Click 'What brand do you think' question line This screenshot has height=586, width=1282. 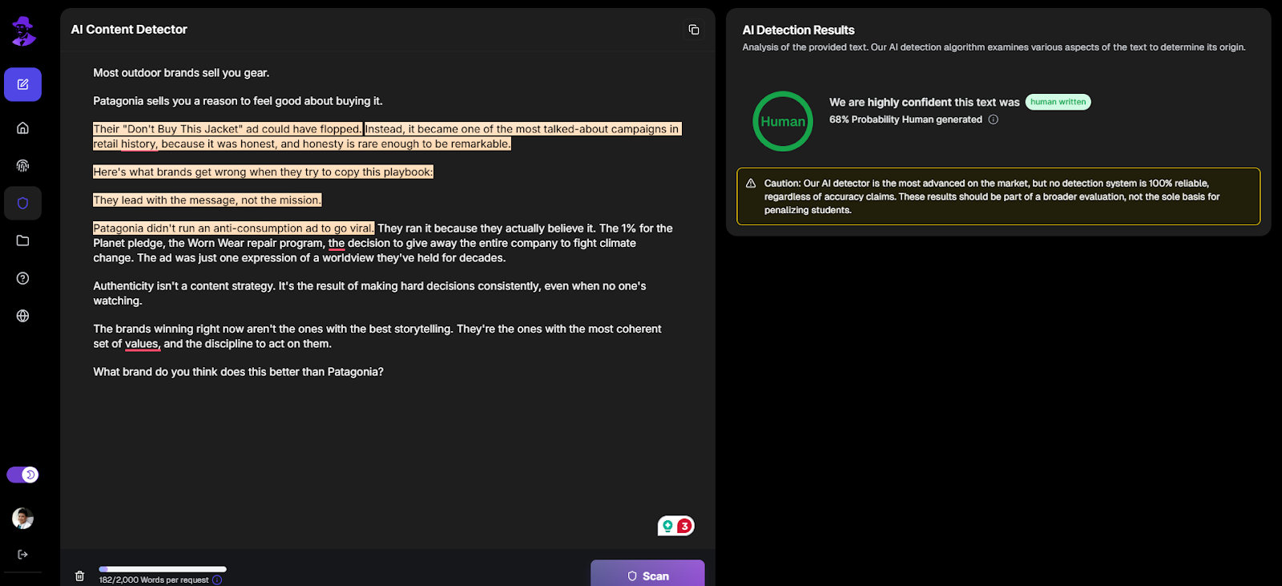coord(238,372)
